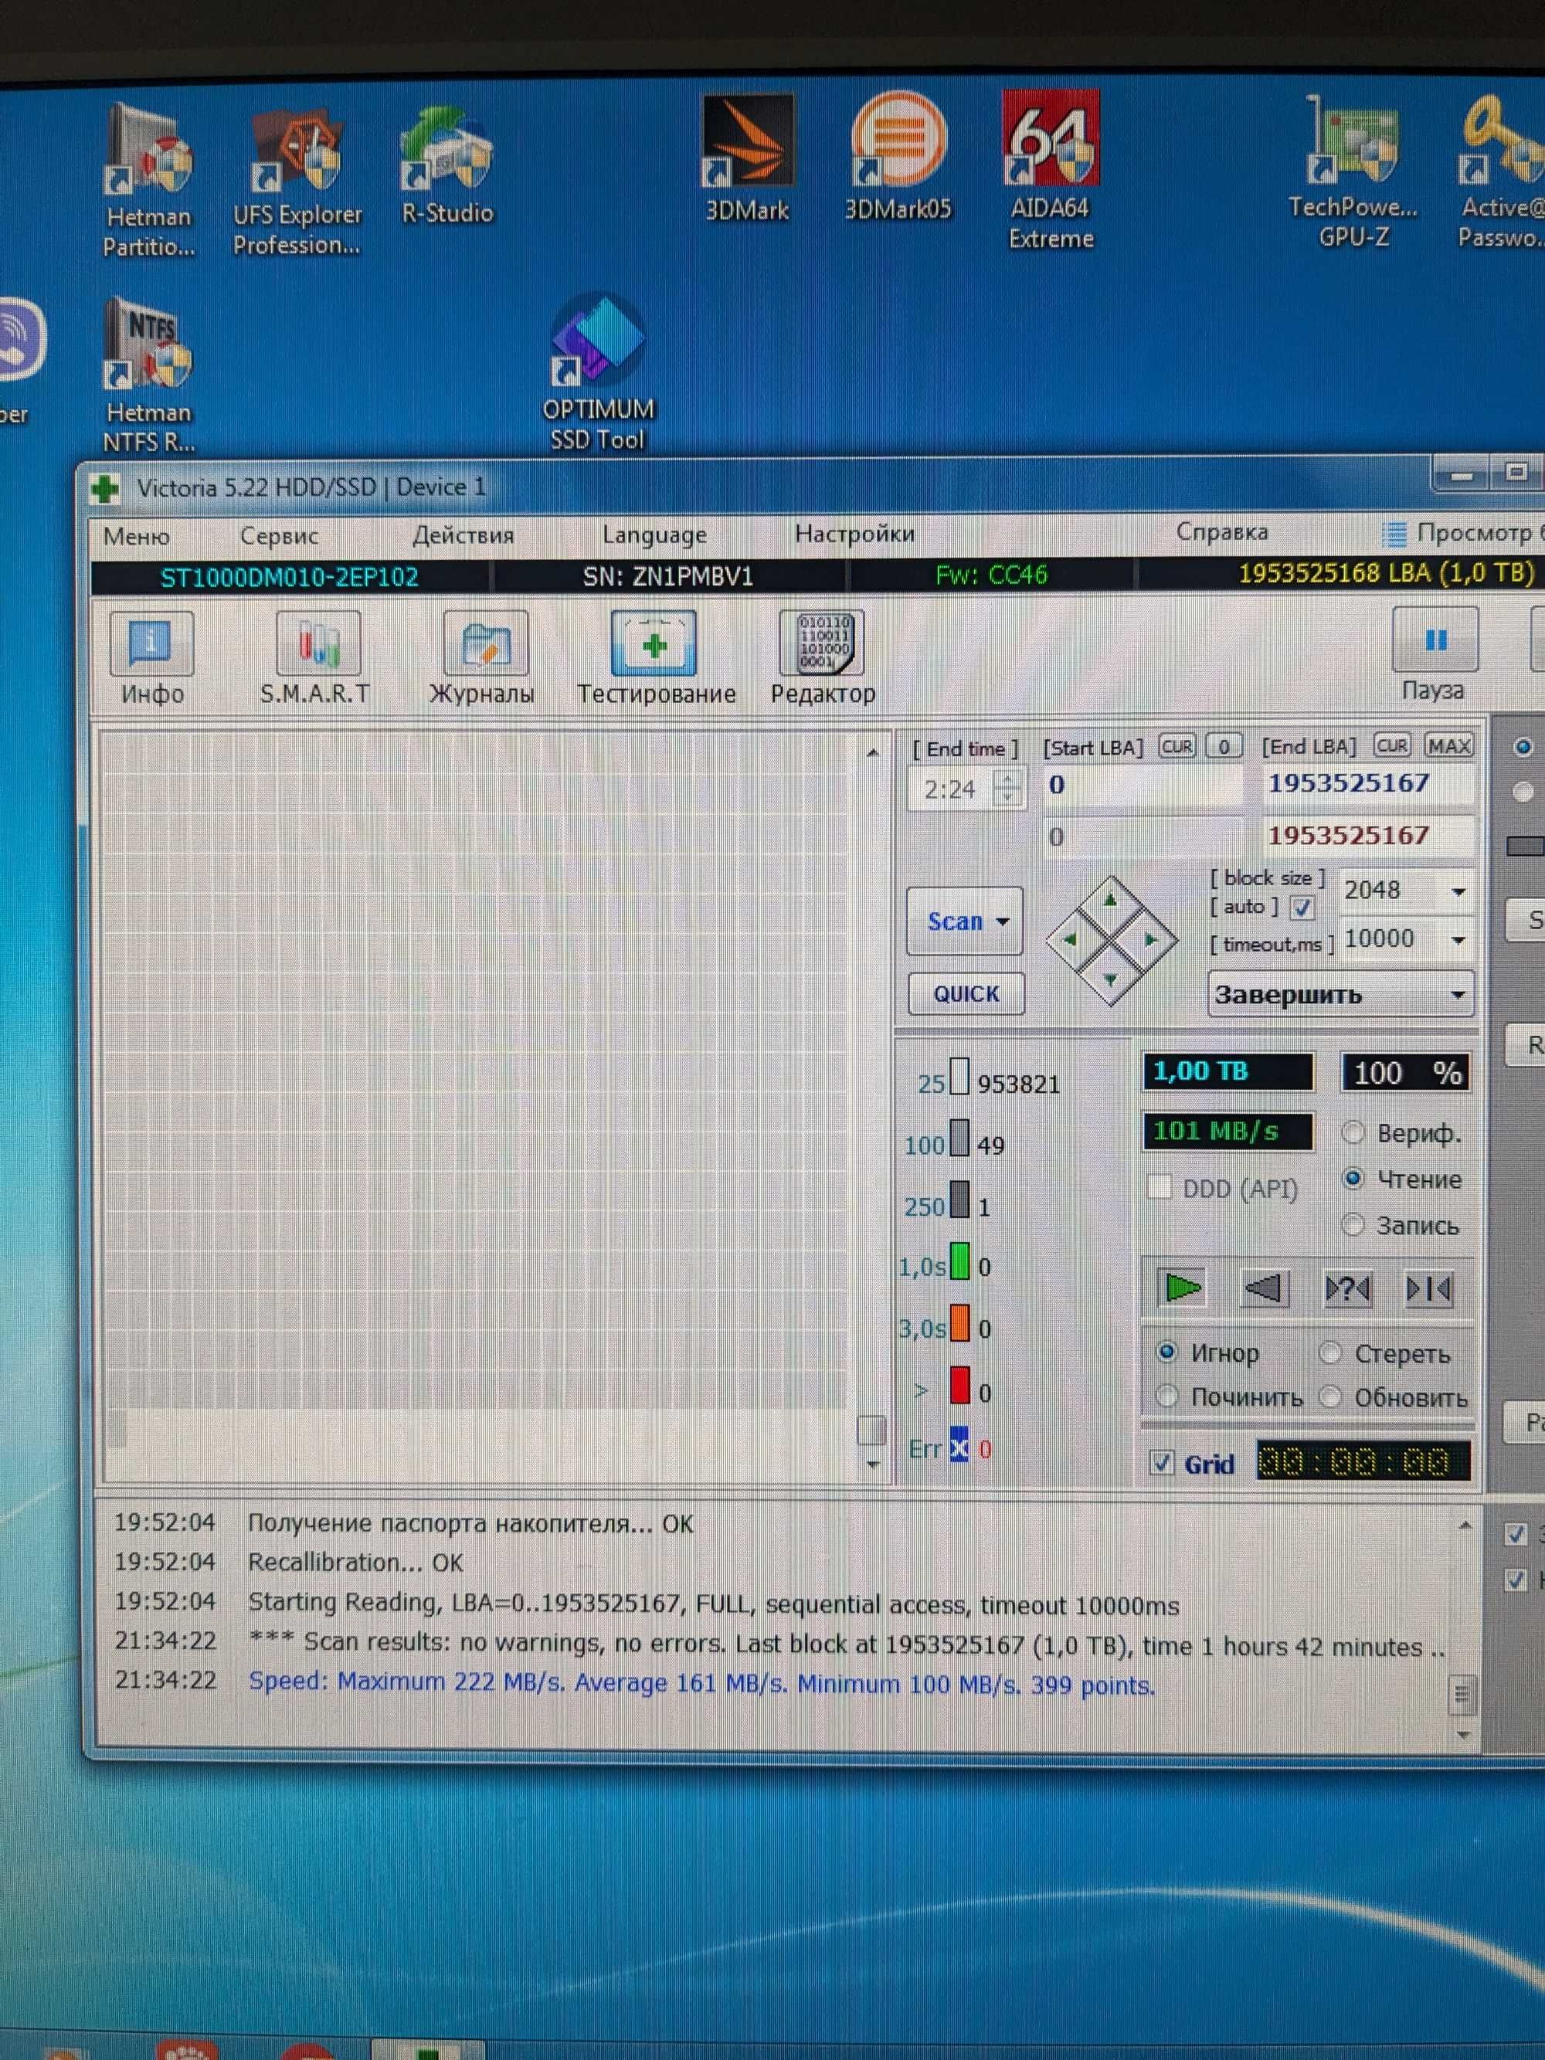The image size is (1545, 2060).
Task: Click the log panel scrollbar down arrow
Action: click(x=1462, y=1734)
